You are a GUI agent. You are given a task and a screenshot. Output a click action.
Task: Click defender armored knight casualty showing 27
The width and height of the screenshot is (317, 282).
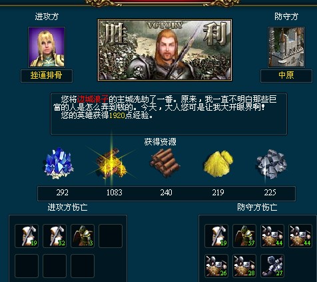click(272, 266)
